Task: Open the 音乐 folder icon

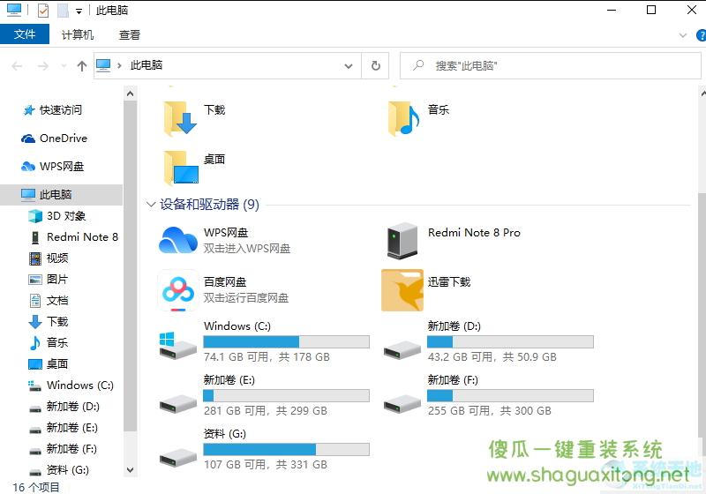Action: (404, 118)
